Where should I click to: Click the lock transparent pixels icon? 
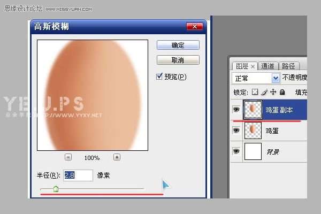click(255, 92)
